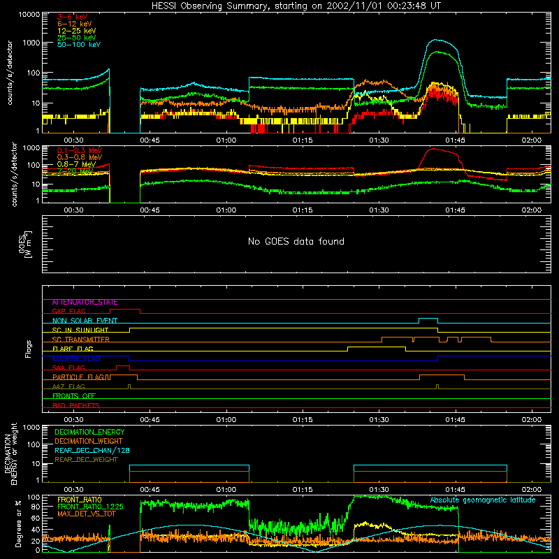The image size is (559, 559).
Task: Select the '25-50 keV' legend label
Action: 77,38
